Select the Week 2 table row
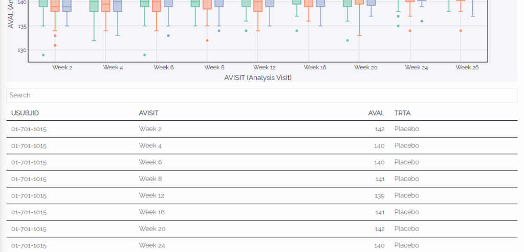Screen dimensions: 524x252 point(261,129)
